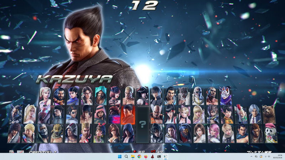Viewport: 285px width, 160px height.
Task: Choose Kuma the brown bear
Action: (x=269, y=114)
